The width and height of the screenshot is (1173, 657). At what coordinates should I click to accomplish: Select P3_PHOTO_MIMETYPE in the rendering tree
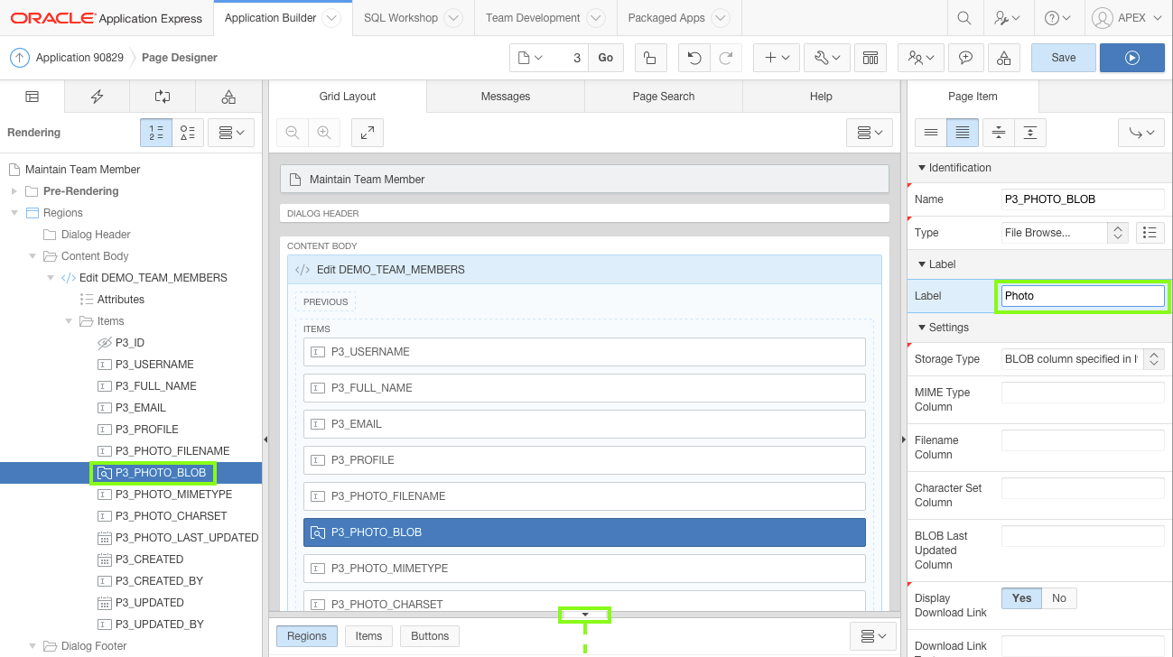click(x=173, y=495)
